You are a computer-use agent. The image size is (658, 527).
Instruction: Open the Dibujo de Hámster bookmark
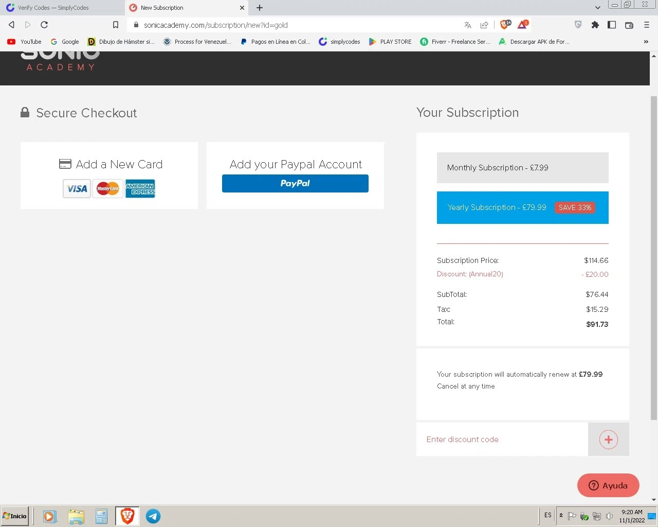coord(121,42)
